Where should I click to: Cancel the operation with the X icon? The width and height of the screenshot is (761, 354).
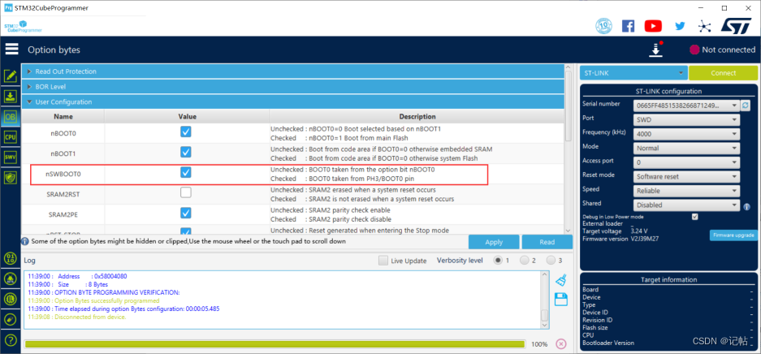click(560, 343)
